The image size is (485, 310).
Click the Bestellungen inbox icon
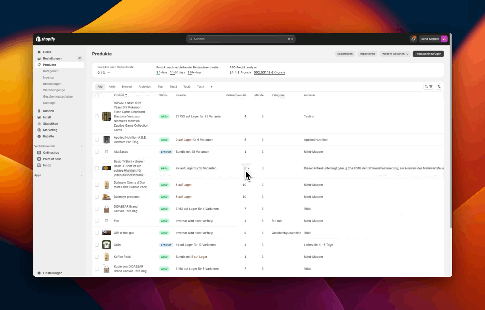tap(39, 58)
